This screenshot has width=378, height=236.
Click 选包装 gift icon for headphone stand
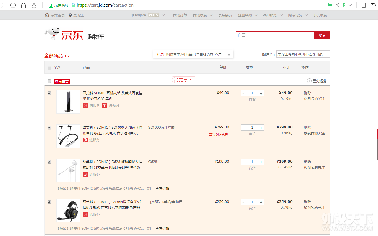(x=104, y=106)
